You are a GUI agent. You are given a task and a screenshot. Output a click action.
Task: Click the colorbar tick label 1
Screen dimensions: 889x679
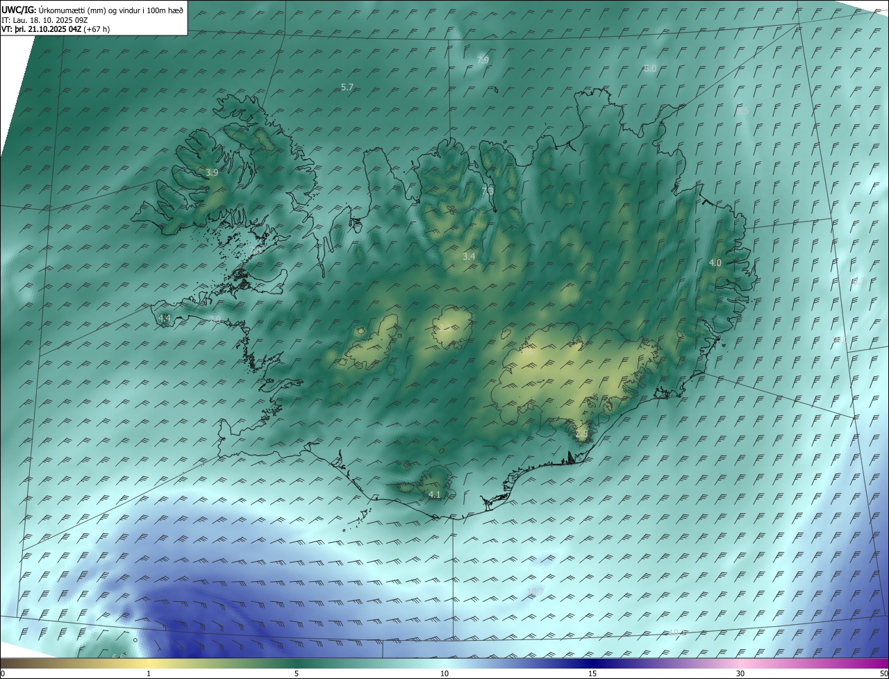click(x=149, y=673)
